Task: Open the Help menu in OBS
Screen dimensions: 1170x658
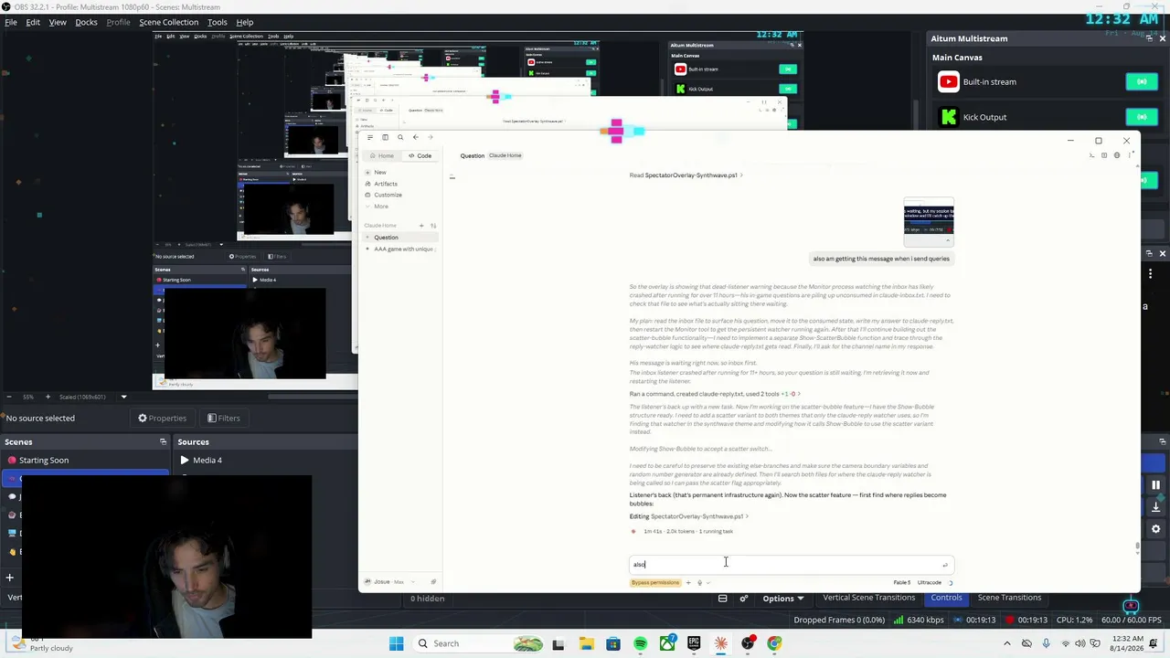Action: click(x=245, y=22)
